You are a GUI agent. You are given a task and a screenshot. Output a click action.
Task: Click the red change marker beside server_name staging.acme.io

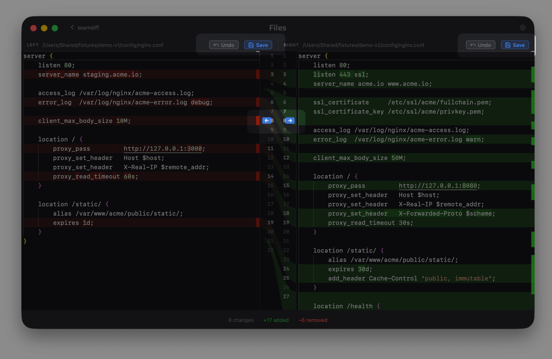(258, 74)
